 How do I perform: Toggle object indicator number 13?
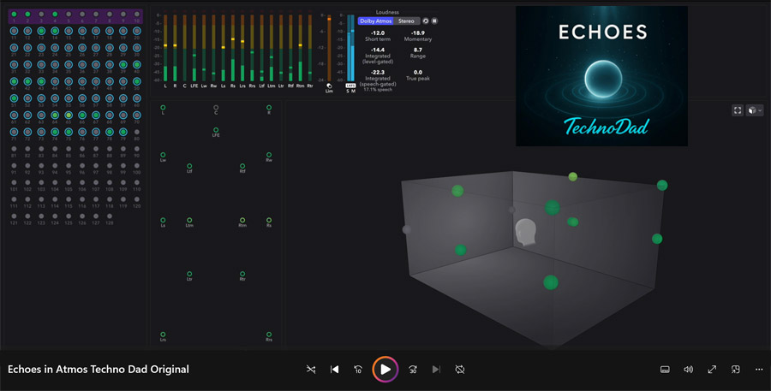pos(41,31)
